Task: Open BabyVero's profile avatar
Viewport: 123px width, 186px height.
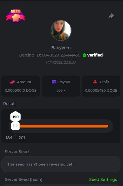Action: (x=61, y=30)
